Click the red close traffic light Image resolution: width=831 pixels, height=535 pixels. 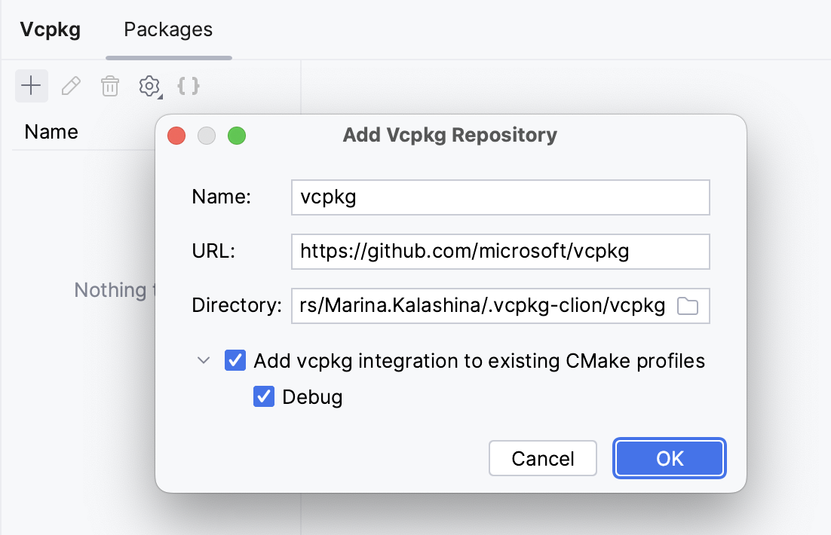(x=176, y=136)
